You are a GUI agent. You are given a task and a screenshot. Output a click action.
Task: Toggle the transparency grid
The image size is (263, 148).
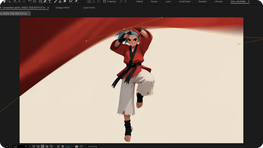(38, 146)
